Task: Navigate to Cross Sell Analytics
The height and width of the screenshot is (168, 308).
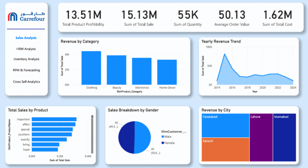Action: 26,81
